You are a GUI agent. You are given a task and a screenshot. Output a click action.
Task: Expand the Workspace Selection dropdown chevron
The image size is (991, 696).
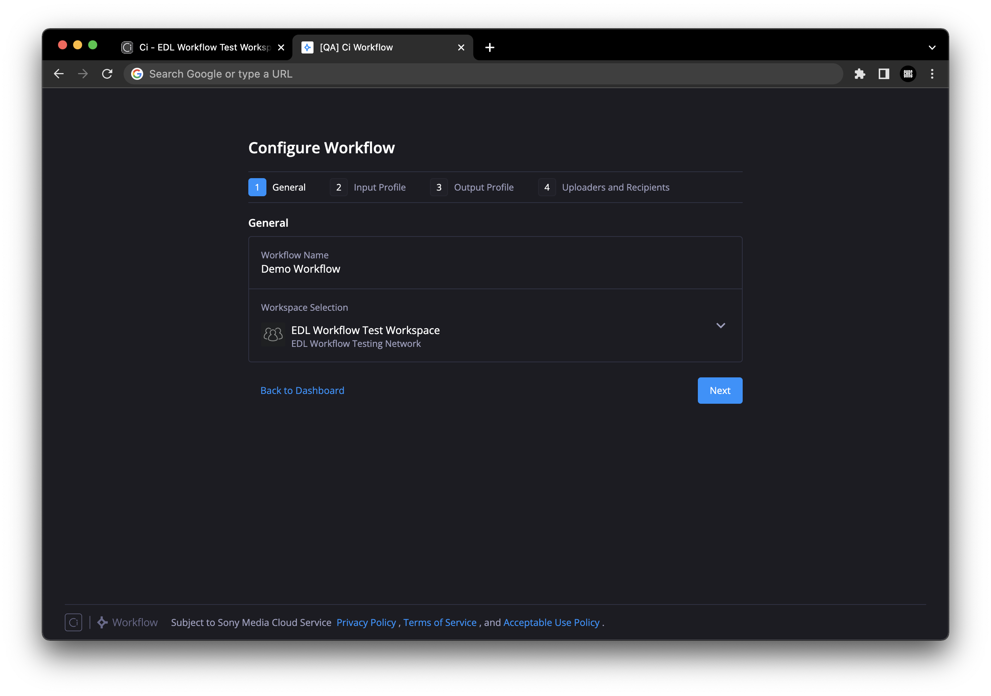pos(720,325)
